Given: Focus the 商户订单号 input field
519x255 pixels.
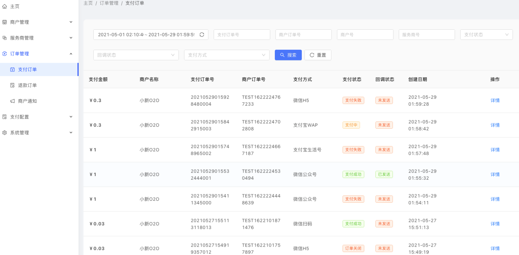Looking at the screenshot, I should pos(303,35).
